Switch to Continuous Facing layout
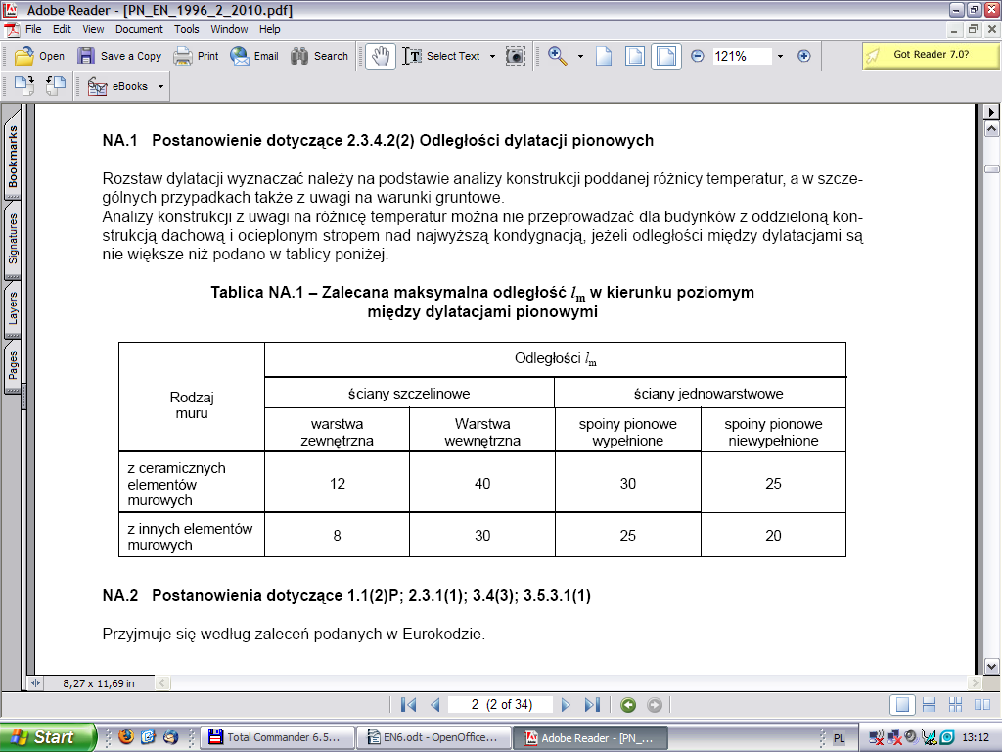This screenshot has width=1002, height=752. (955, 705)
